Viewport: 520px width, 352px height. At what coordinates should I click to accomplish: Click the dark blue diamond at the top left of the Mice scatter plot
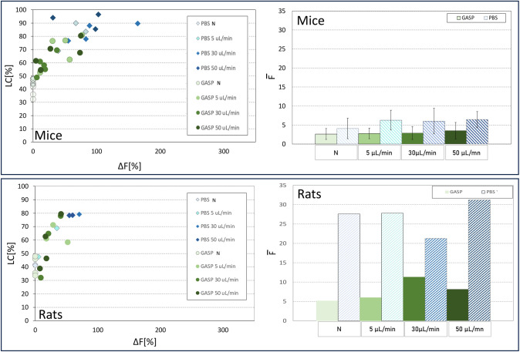(52, 18)
